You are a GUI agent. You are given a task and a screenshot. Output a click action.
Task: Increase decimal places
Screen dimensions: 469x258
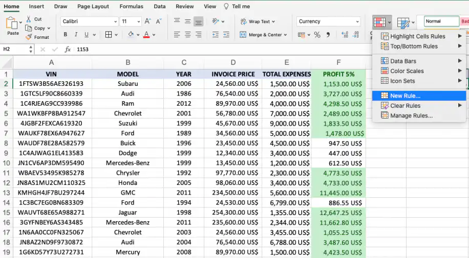[x=345, y=35]
